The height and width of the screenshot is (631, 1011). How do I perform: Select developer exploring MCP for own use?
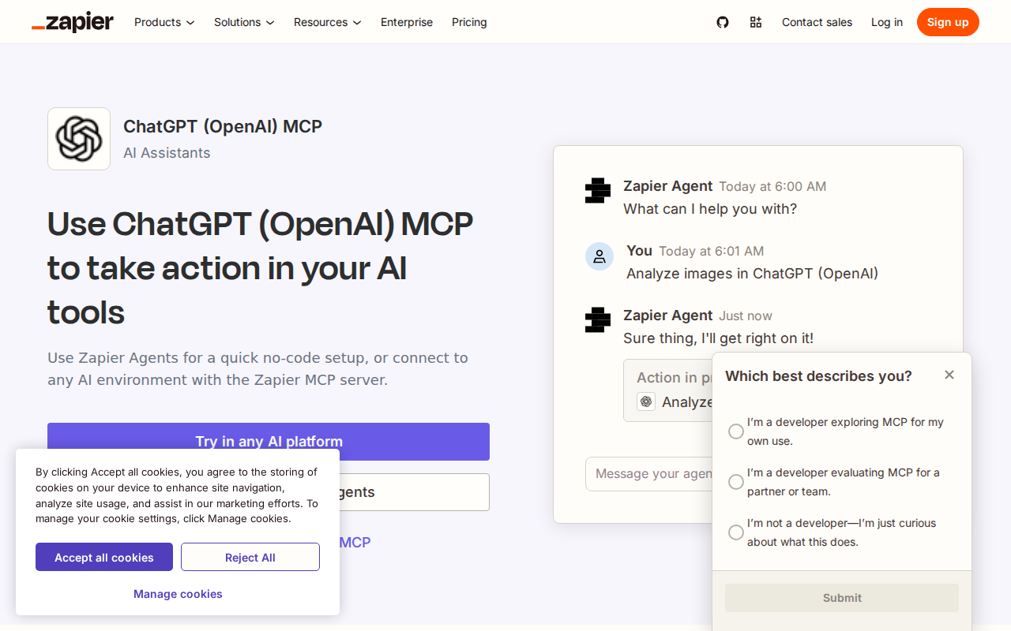(736, 431)
